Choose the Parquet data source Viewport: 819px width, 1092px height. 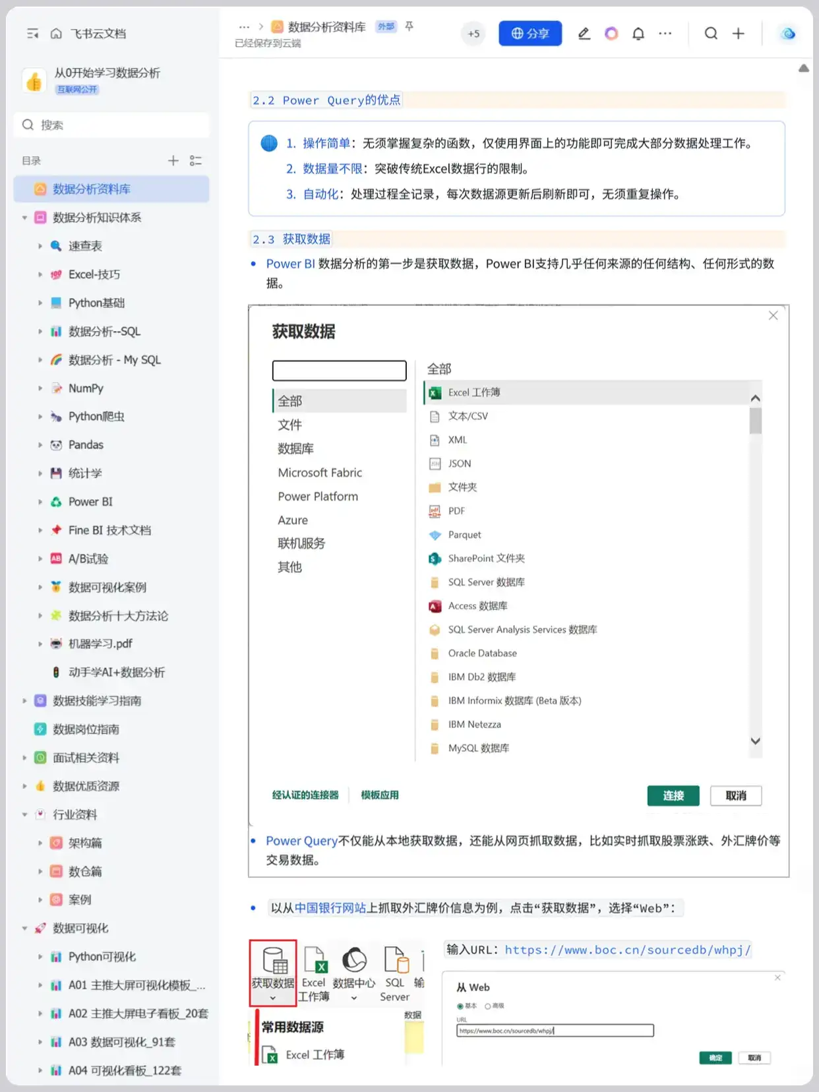click(464, 535)
